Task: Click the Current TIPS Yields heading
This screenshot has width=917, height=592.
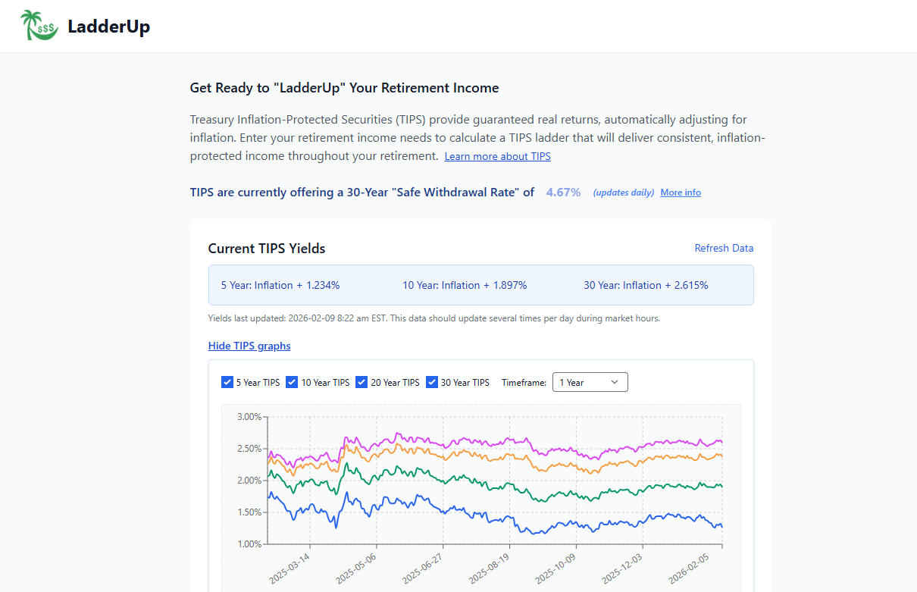Action: click(x=267, y=249)
